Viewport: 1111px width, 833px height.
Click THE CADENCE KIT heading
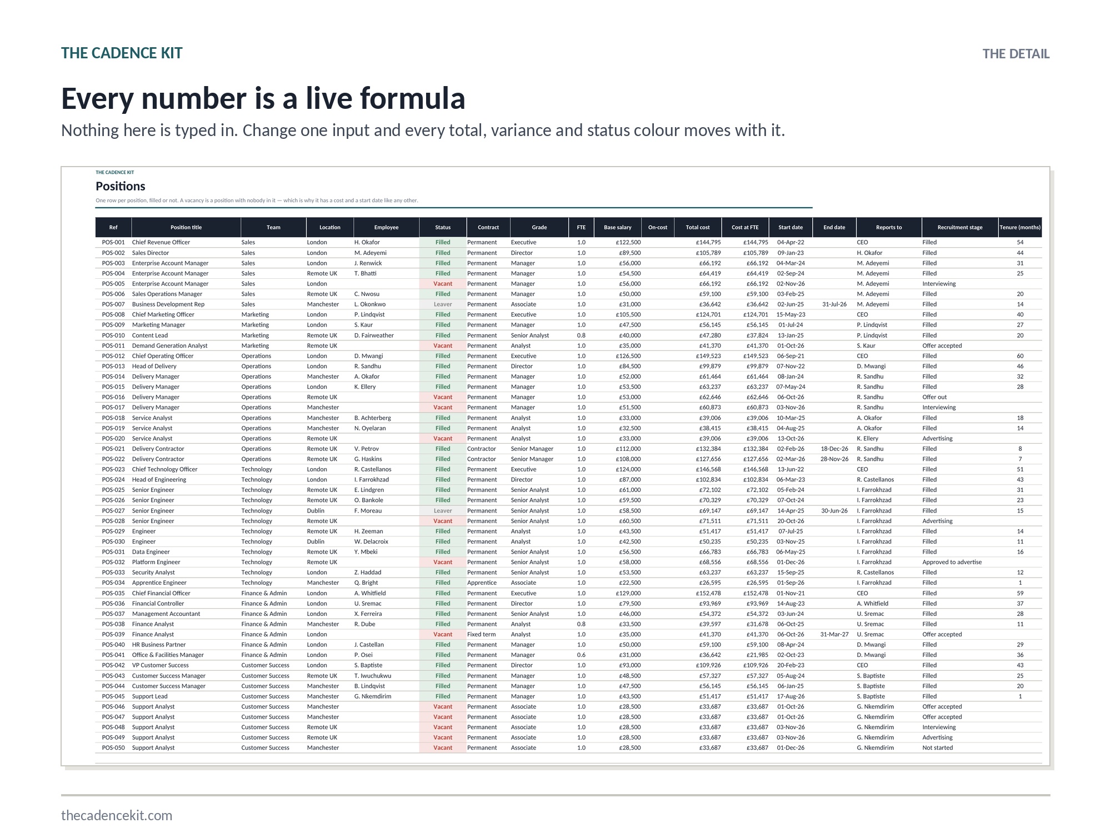(x=122, y=53)
